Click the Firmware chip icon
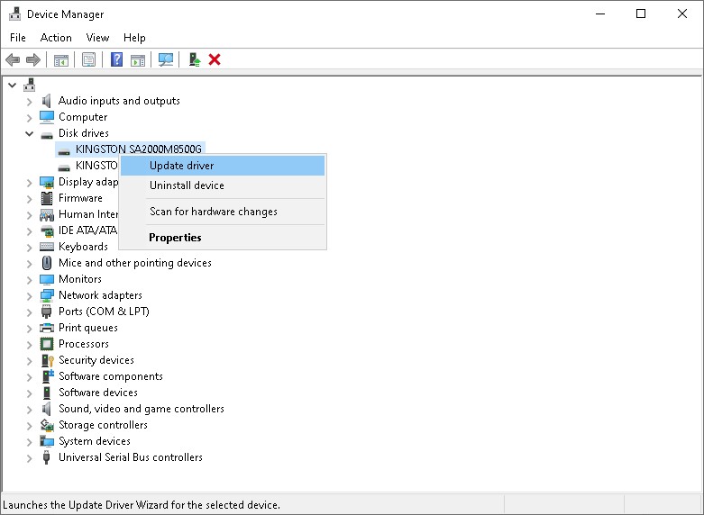704x515 pixels. coord(47,198)
